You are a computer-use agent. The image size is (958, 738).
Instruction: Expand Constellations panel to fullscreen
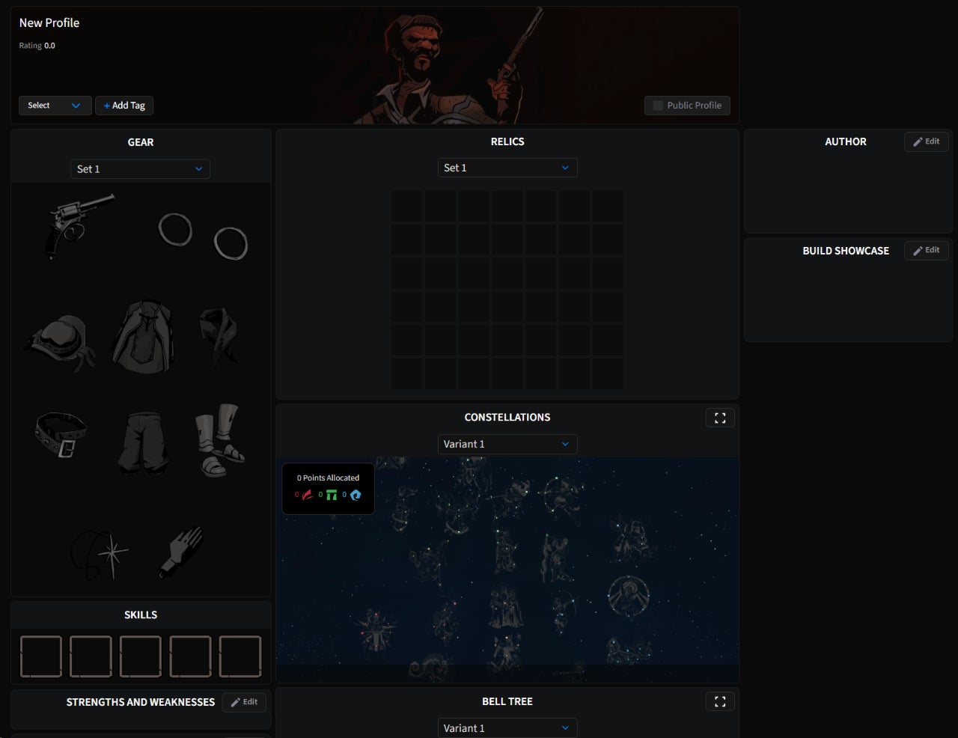click(x=719, y=418)
